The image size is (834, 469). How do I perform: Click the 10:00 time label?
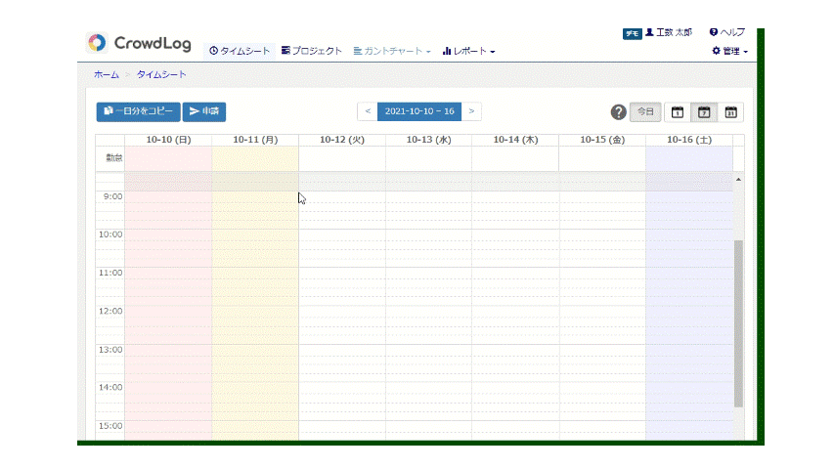[110, 234]
